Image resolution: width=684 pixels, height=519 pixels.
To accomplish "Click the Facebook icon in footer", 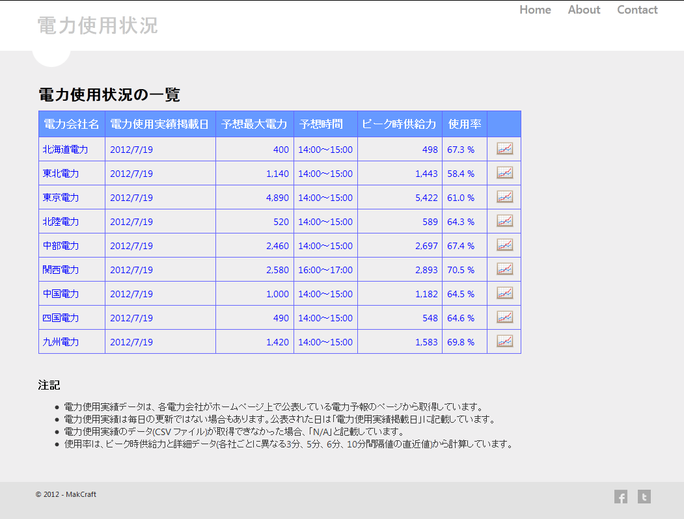I will pyautogui.click(x=621, y=496).
